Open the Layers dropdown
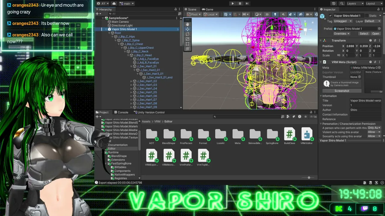The image size is (385, 216). click(x=355, y=4)
